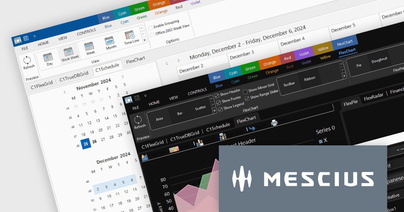Pick the Blue theme swatch in light window
Image resolution: width=404 pixels, height=212 pixels.
105,18
